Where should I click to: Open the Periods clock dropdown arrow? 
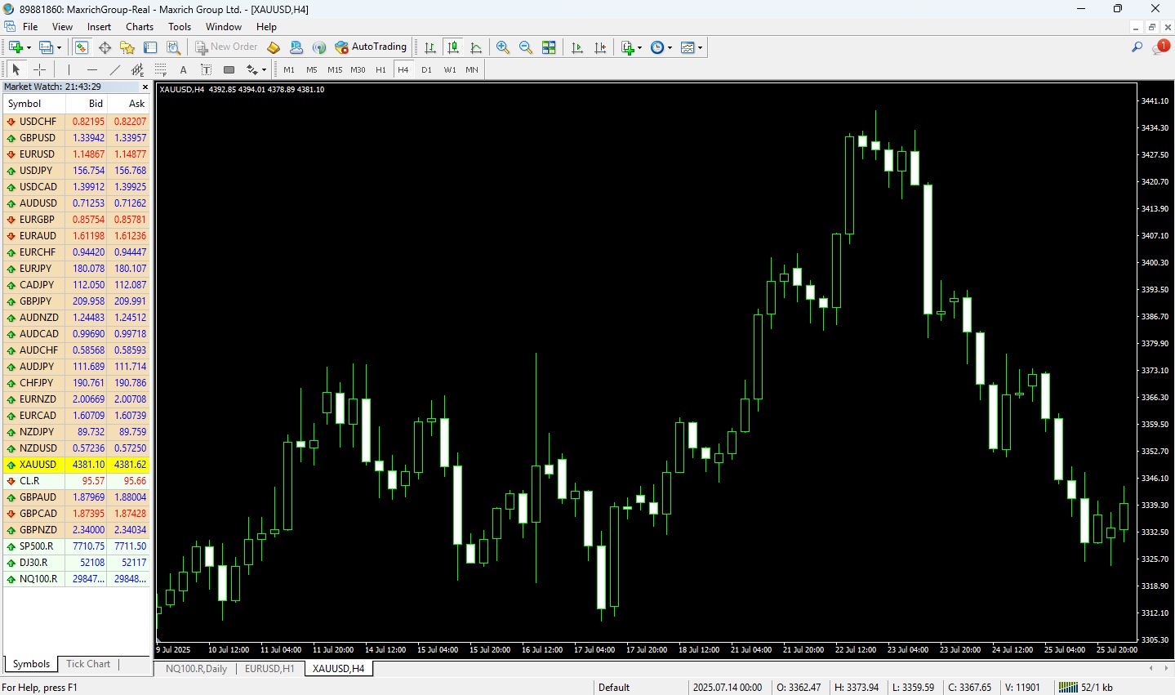click(670, 47)
